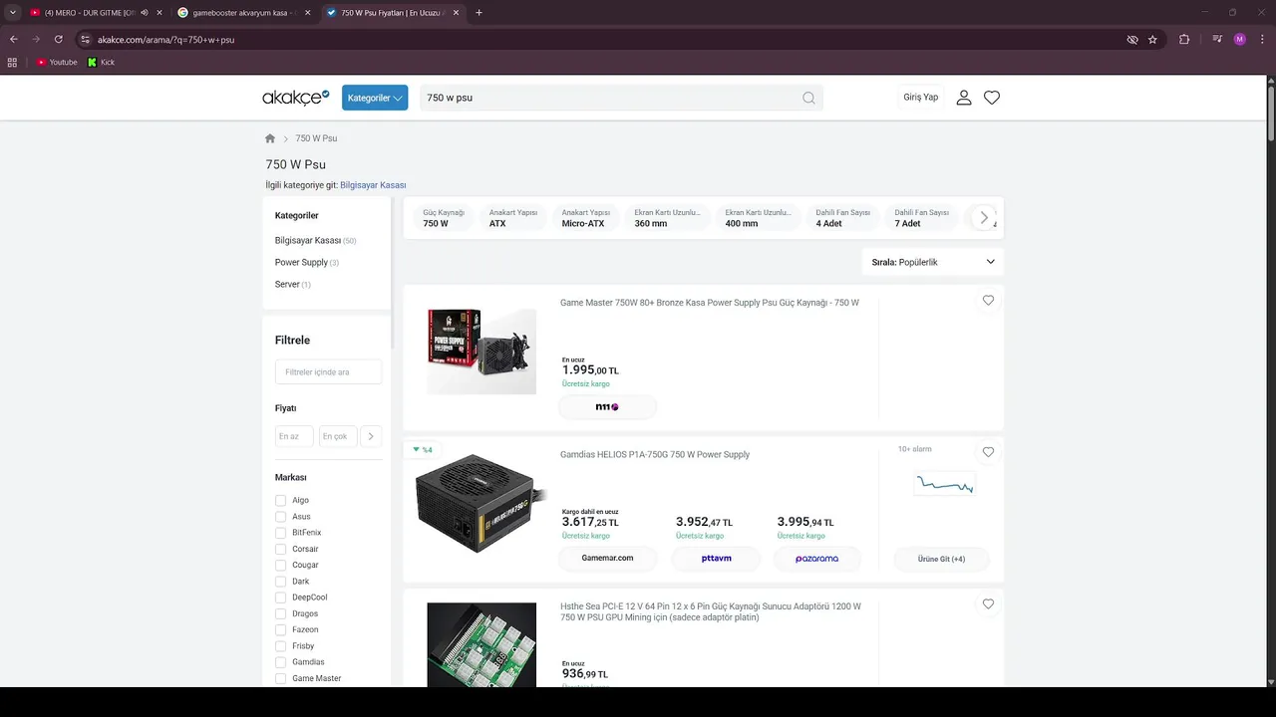
Task: Open a new browser tab
Action: point(478,13)
